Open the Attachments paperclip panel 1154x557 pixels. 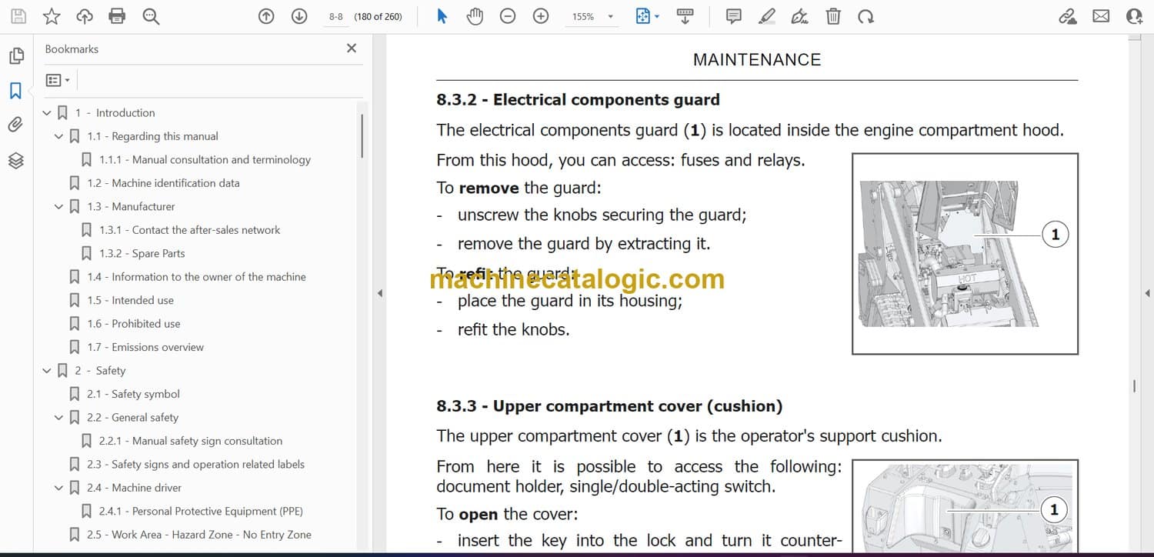(x=15, y=125)
